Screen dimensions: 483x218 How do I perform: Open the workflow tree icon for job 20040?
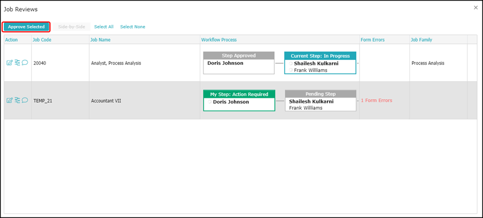[17, 63]
